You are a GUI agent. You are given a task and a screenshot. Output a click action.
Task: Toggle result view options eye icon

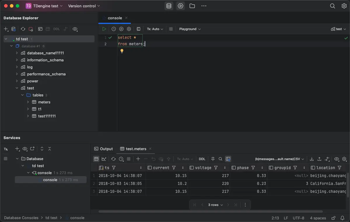pos(337,159)
